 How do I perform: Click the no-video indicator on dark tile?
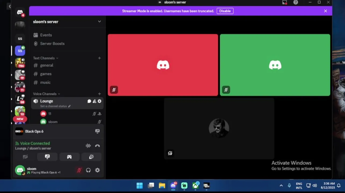click(x=170, y=153)
